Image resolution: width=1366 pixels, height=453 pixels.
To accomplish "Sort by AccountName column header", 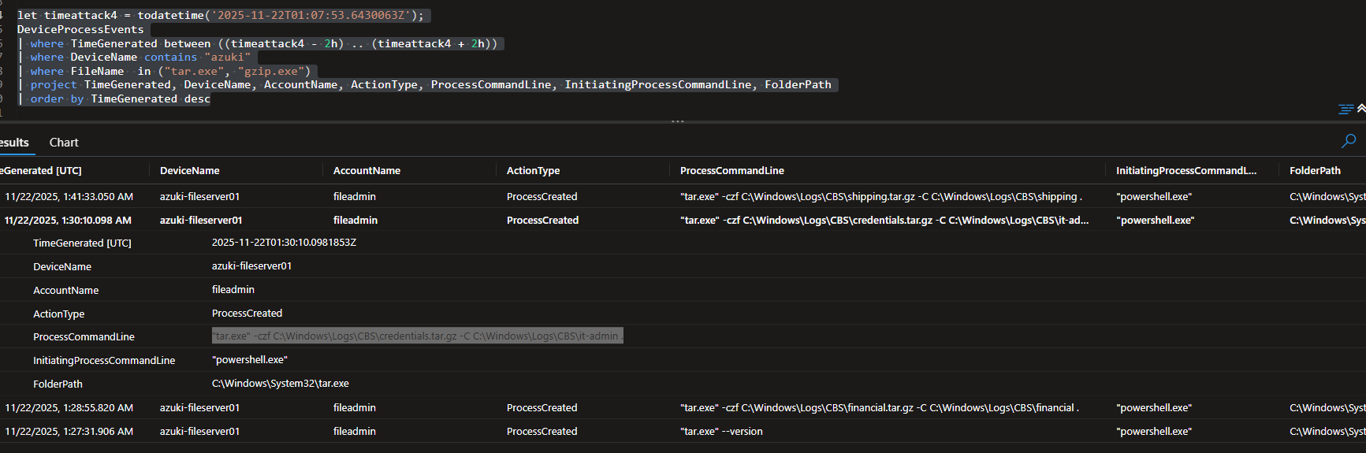I will pyautogui.click(x=367, y=171).
